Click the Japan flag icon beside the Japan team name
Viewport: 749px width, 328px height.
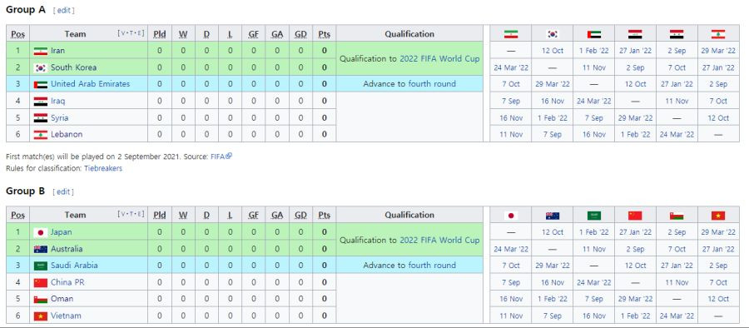[41, 232]
